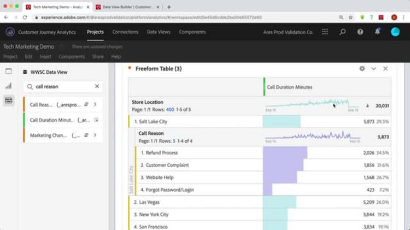Screen dimensions: 410x230
Task: Clear the call reason search text
Action: pos(97,86)
